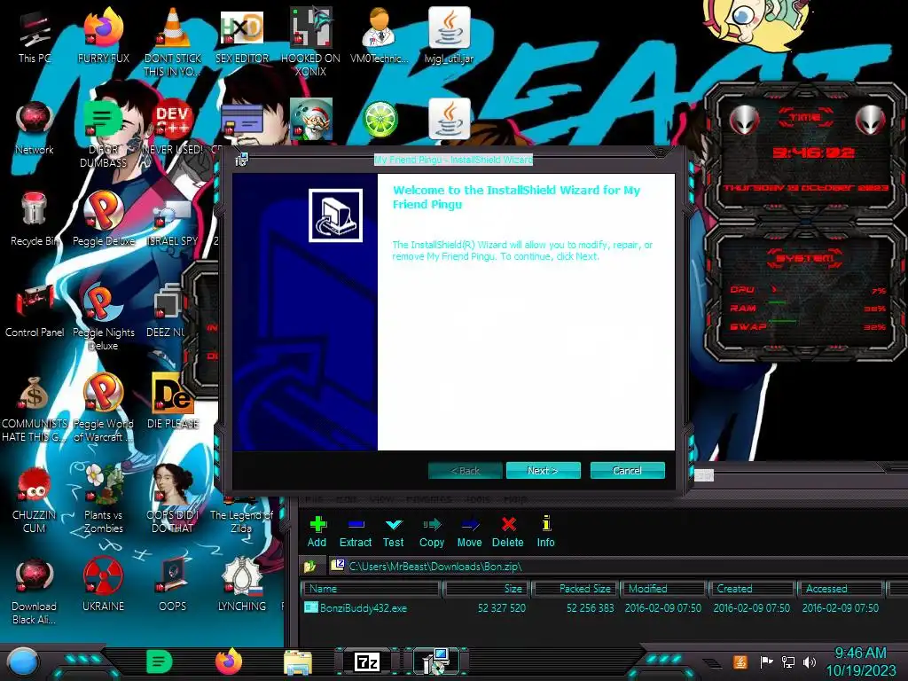Select Peggle World of Warcraft shortcut
The width and height of the screenshot is (908, 681).
coord(104,408)
